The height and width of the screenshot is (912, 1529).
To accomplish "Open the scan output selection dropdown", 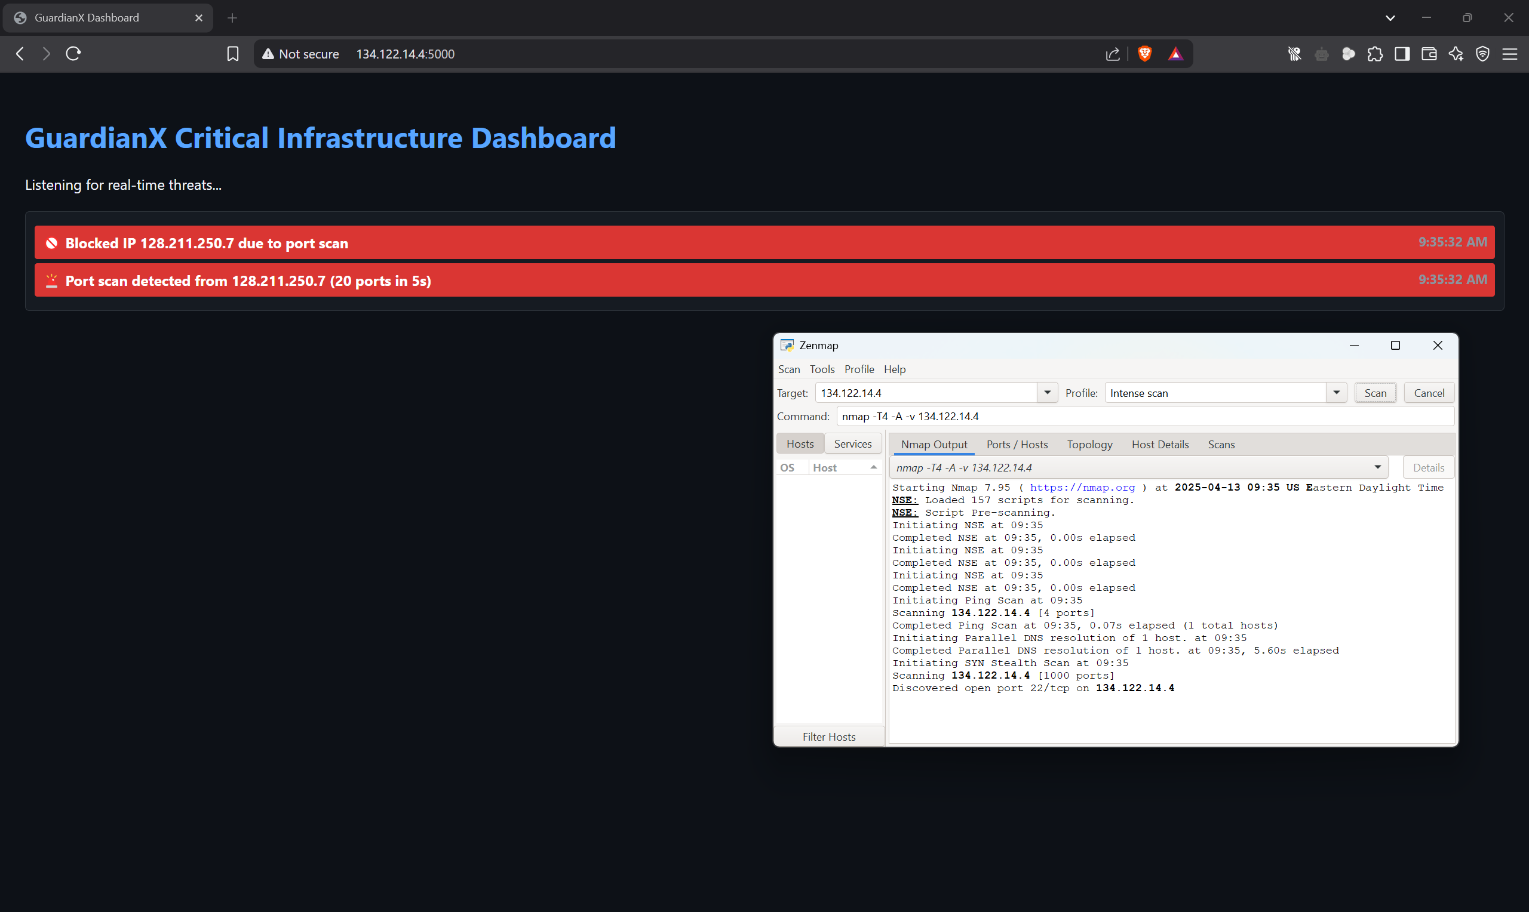I will click(1377, 468).
